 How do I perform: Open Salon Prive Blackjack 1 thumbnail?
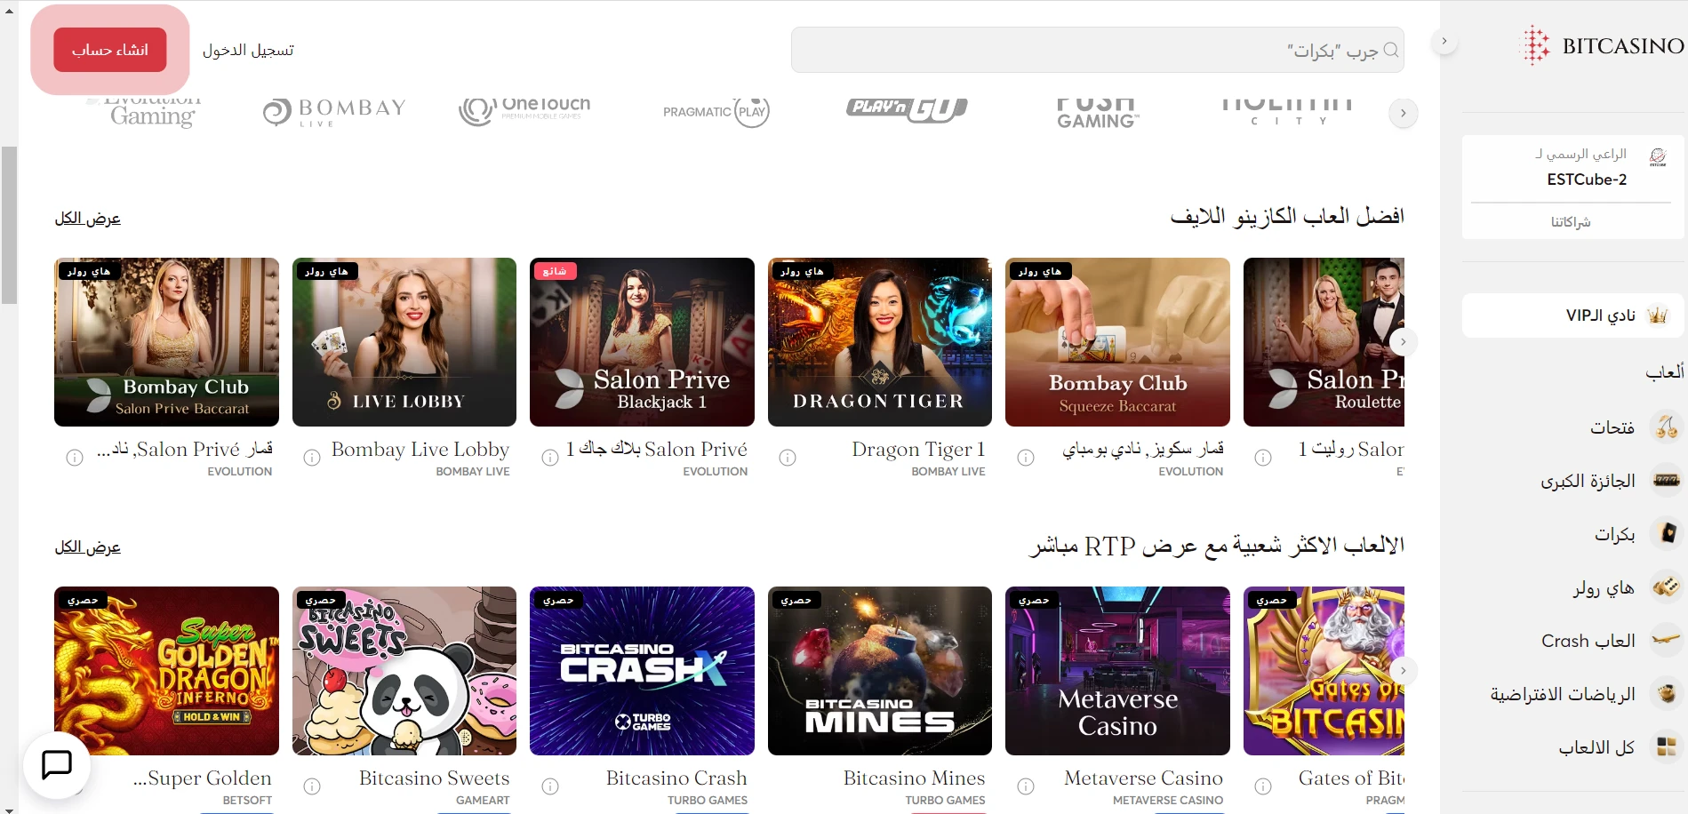(x=642, y=342)
